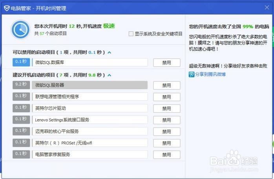Disable Lenovo Settings系统接口服务 item
This screenshot has width=274, height=179.
(x=167, y=120)
